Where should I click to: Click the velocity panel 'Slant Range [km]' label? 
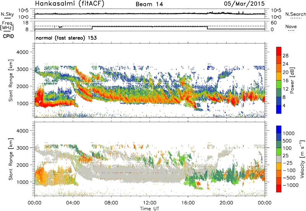click(11, 159)
